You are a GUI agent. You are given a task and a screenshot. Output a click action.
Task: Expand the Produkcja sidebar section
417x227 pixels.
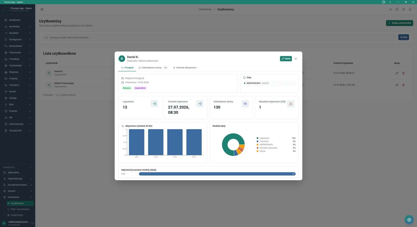[x=17, y=59]
